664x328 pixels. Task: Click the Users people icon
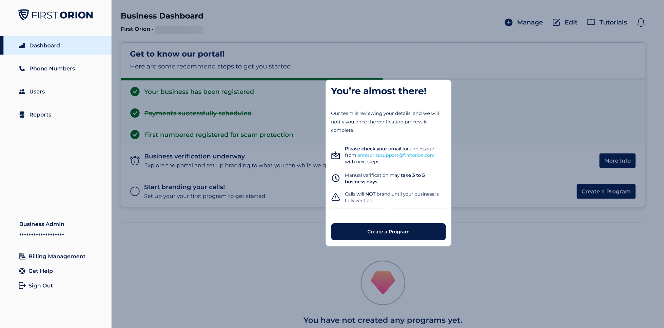click(x=22, y=91)
